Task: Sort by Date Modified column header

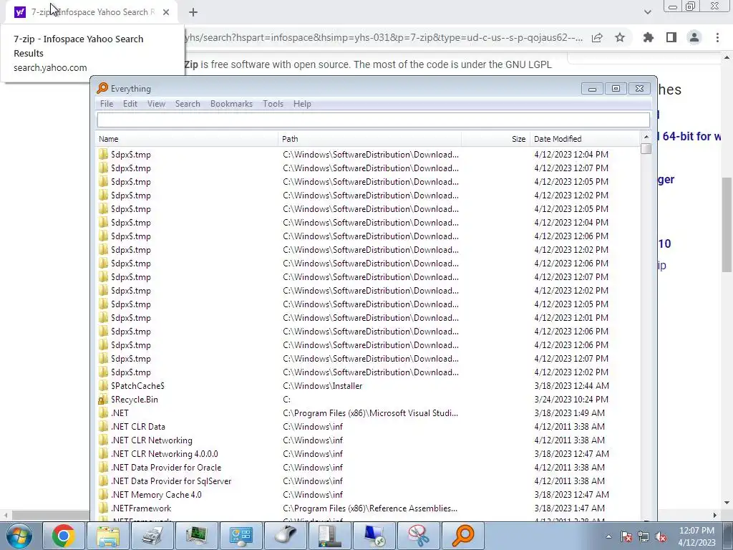Action: pyautogui.click(x=586, y=139)
